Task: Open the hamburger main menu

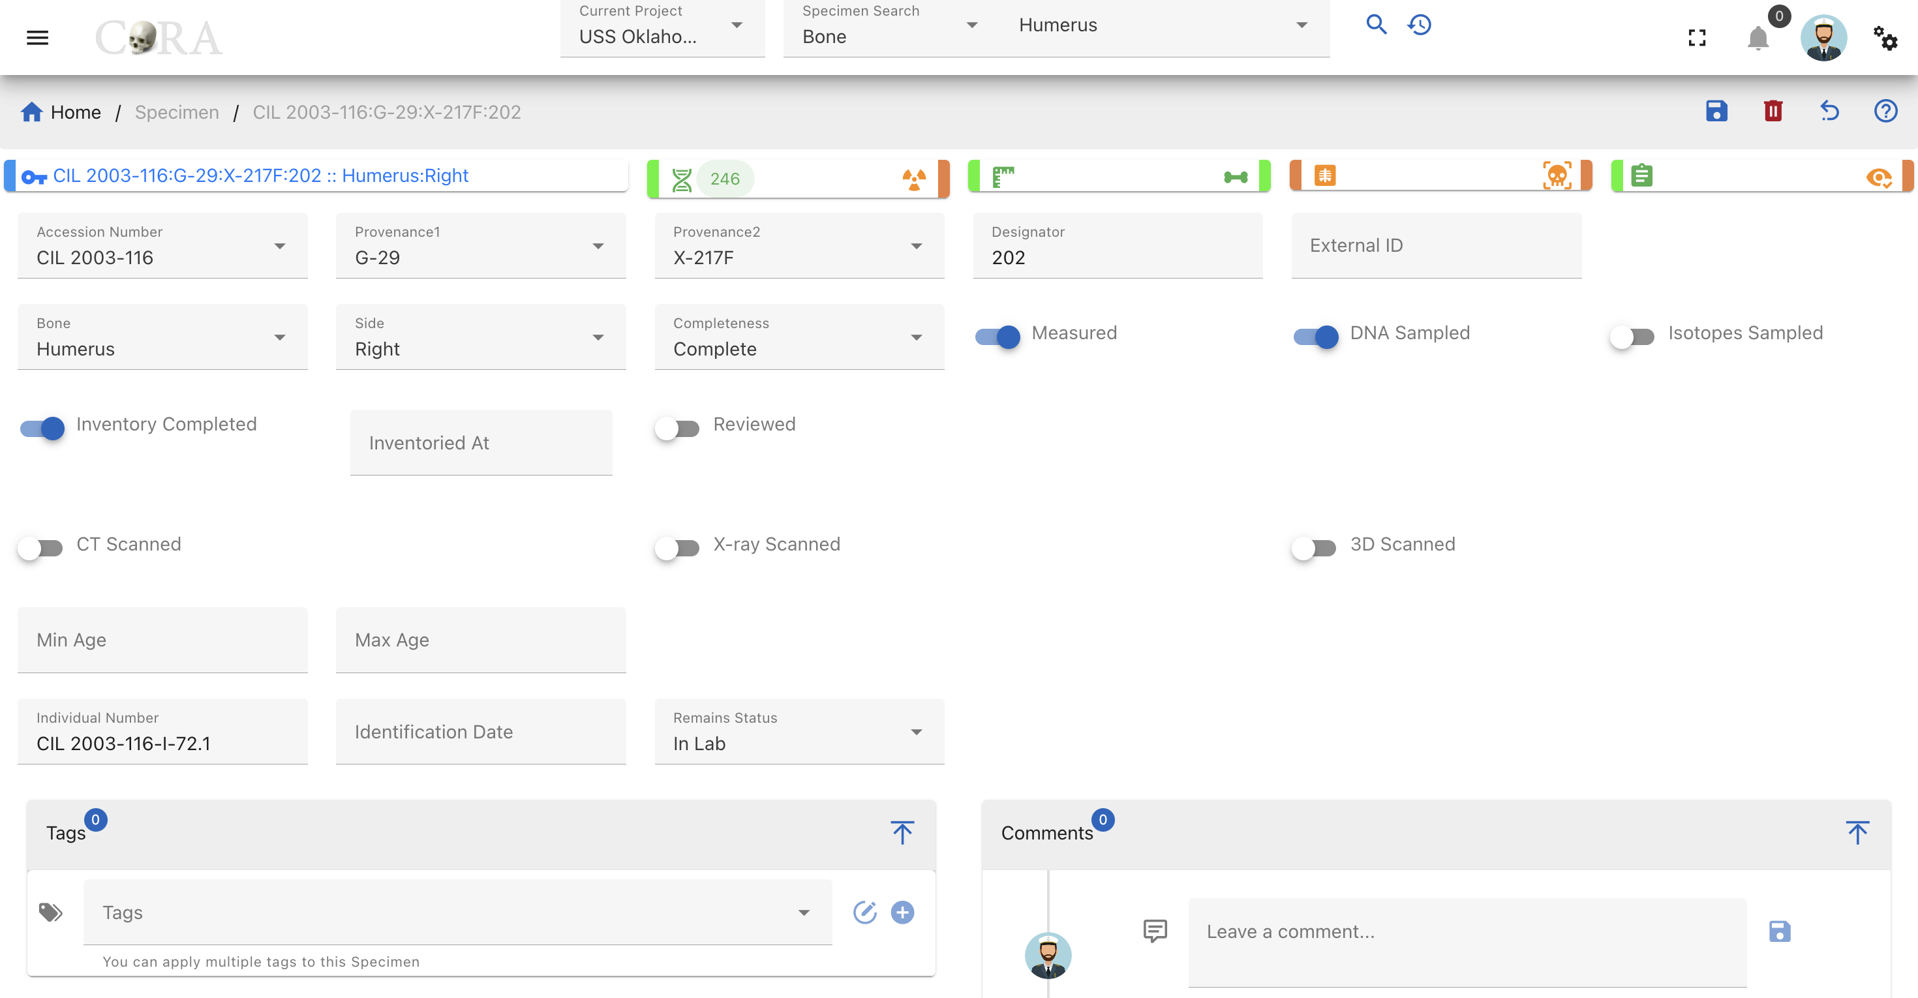Action: (37, 37)
